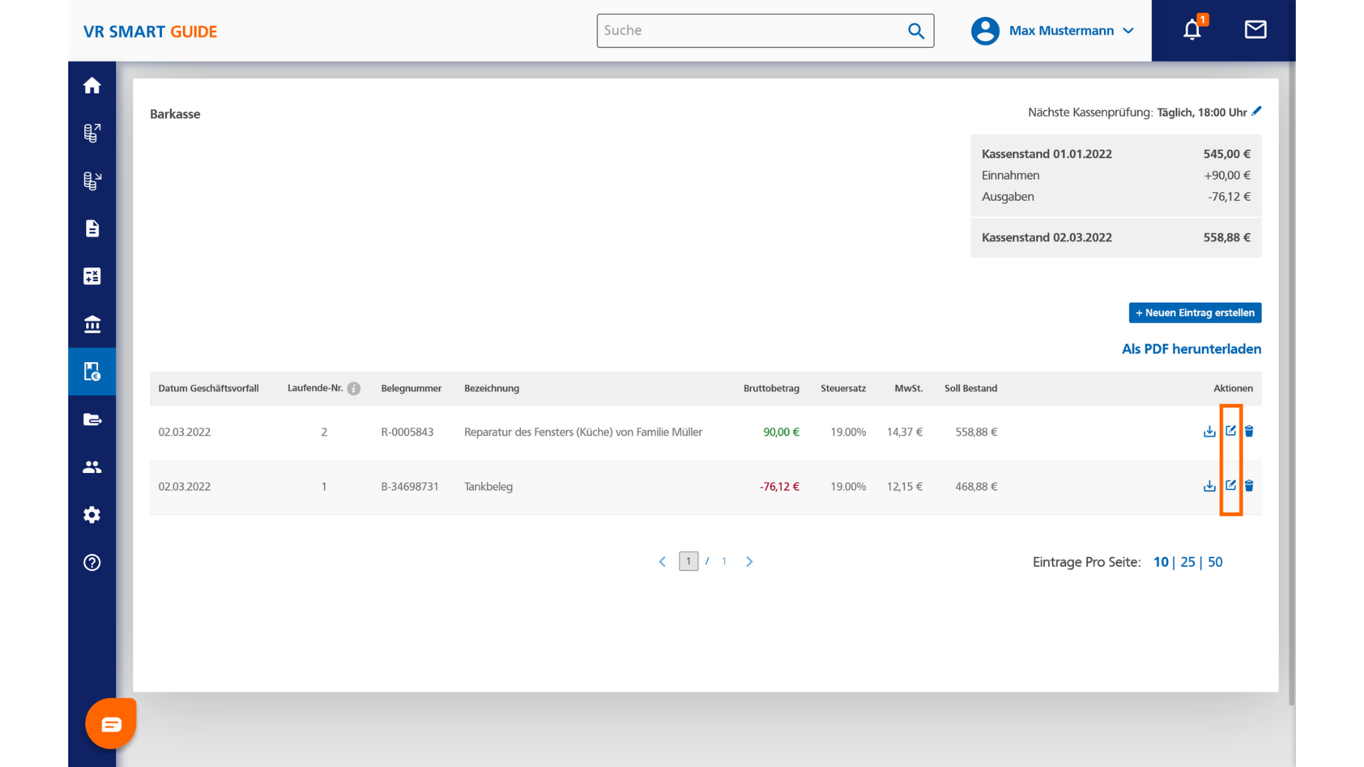Open the mail envelope icon
This screenshot has height=767, width=1364.
coord(1255,30)
